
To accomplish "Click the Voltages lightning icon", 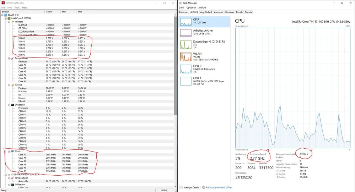I will (x=13, y=22).
